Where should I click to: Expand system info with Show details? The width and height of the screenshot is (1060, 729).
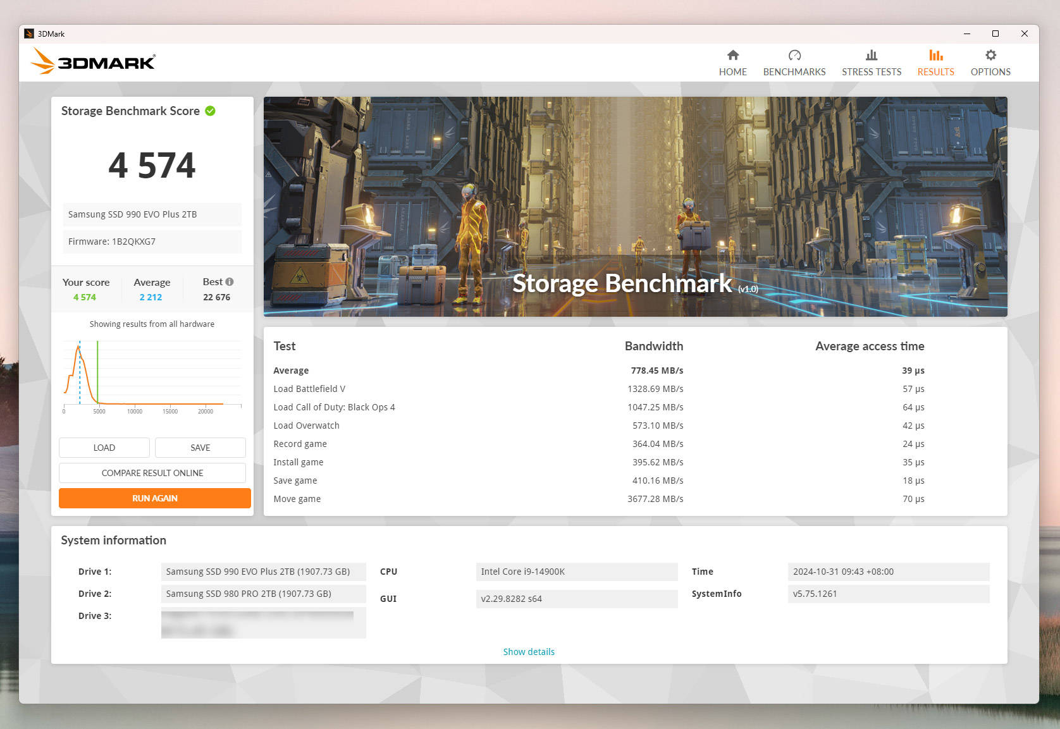point(528,651)
